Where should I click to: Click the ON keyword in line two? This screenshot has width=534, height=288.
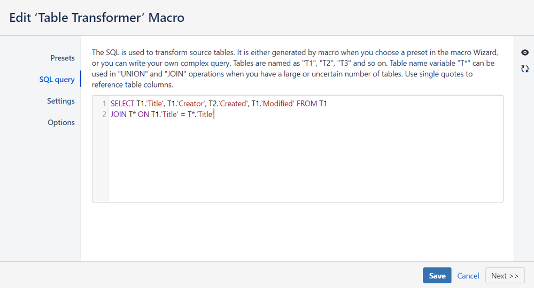(x=143, y=114)
